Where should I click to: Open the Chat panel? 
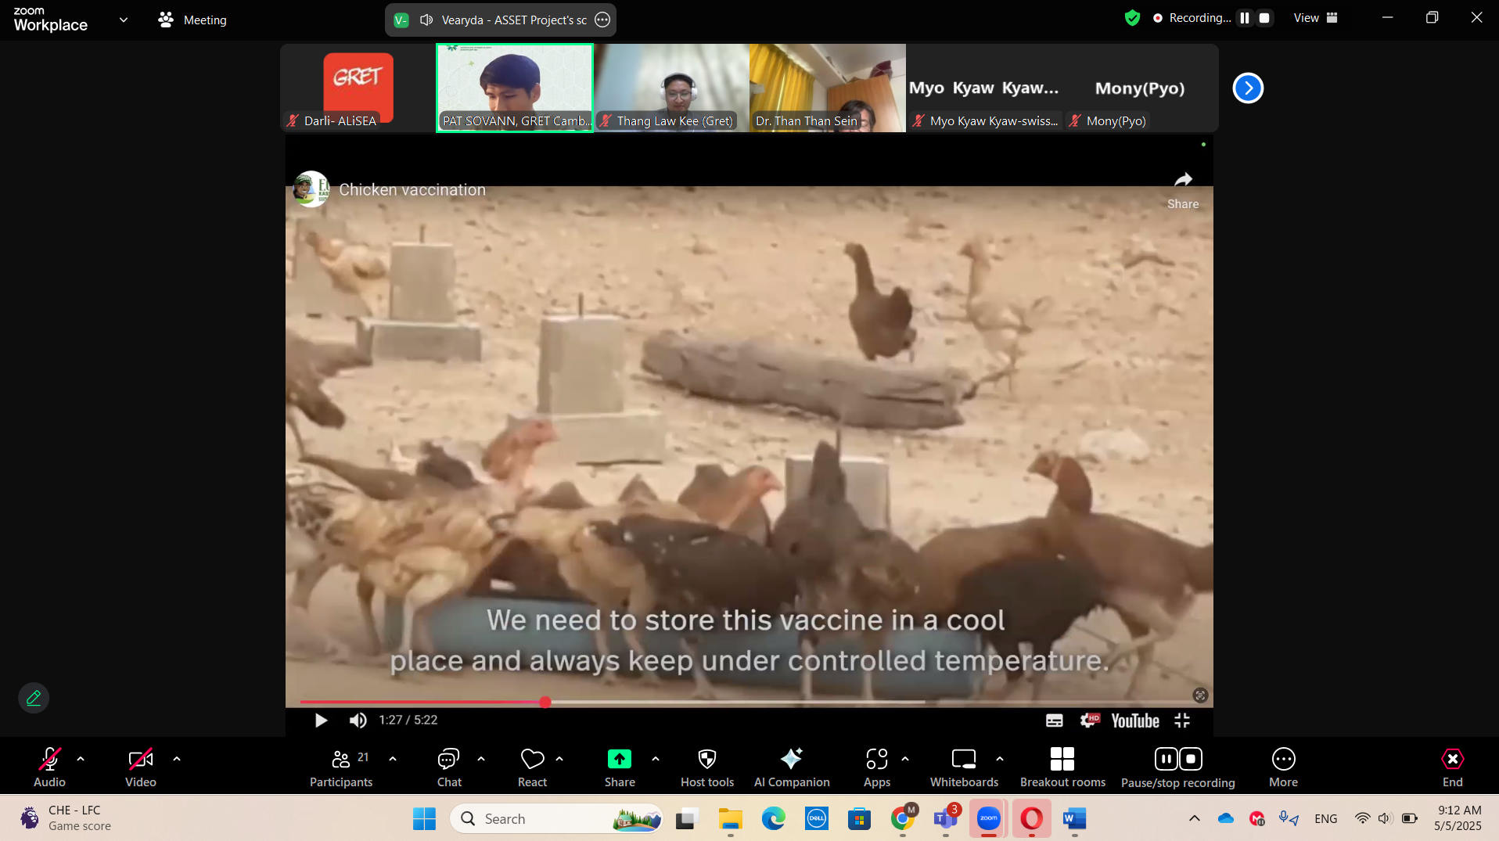pyautogui.click(x=448, y=767)
